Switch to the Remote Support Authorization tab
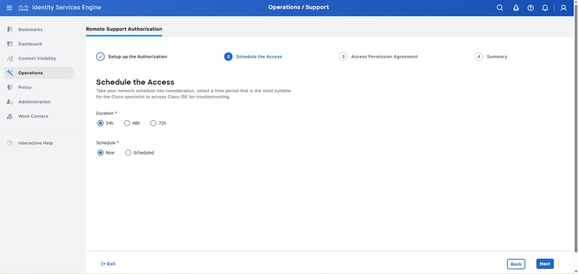The image size is (578, 274). (x=124, y=29)
